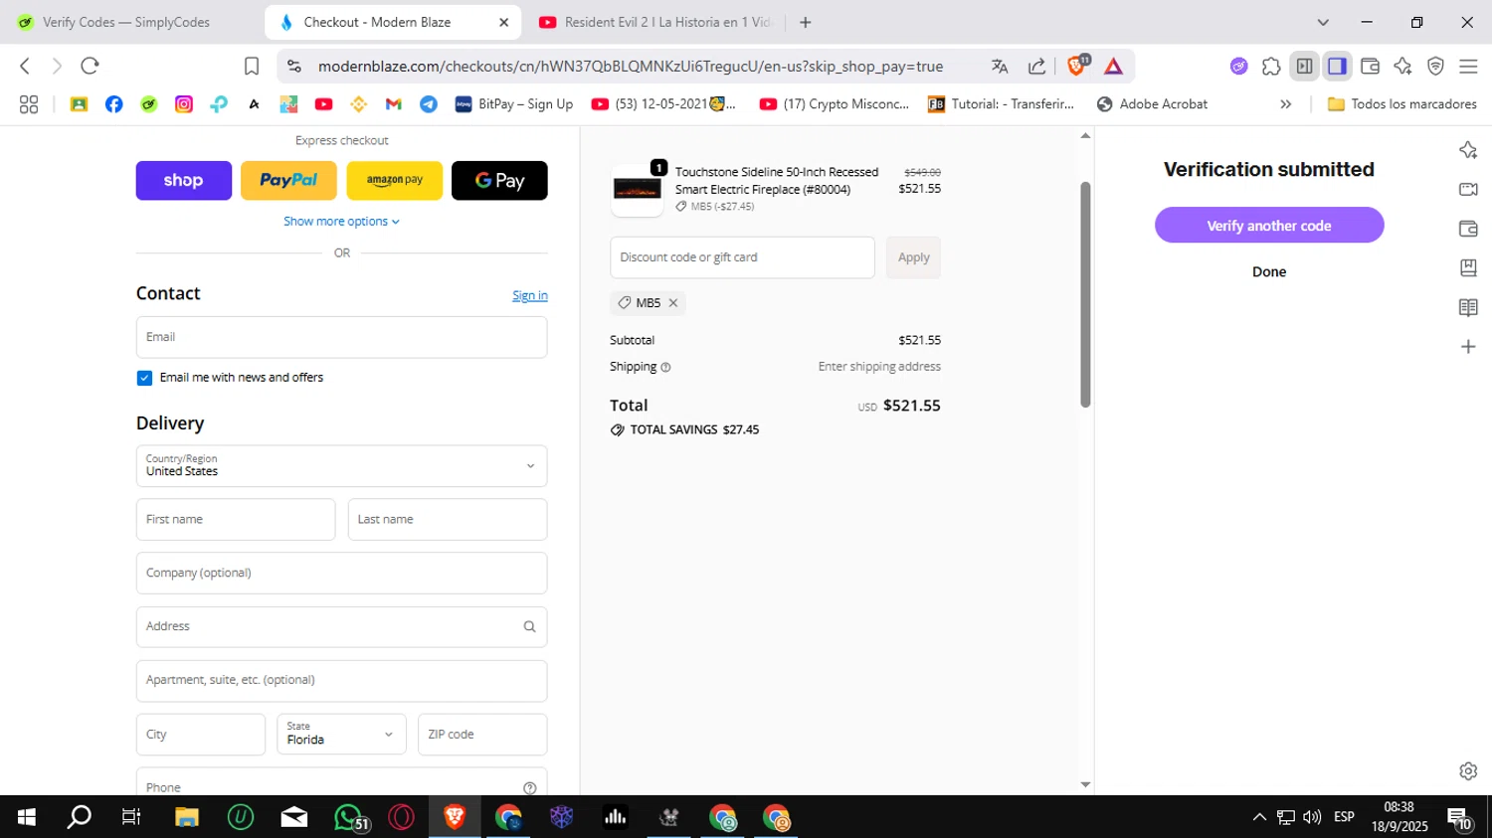Toggle Email me with news and offers

(144, 378)
